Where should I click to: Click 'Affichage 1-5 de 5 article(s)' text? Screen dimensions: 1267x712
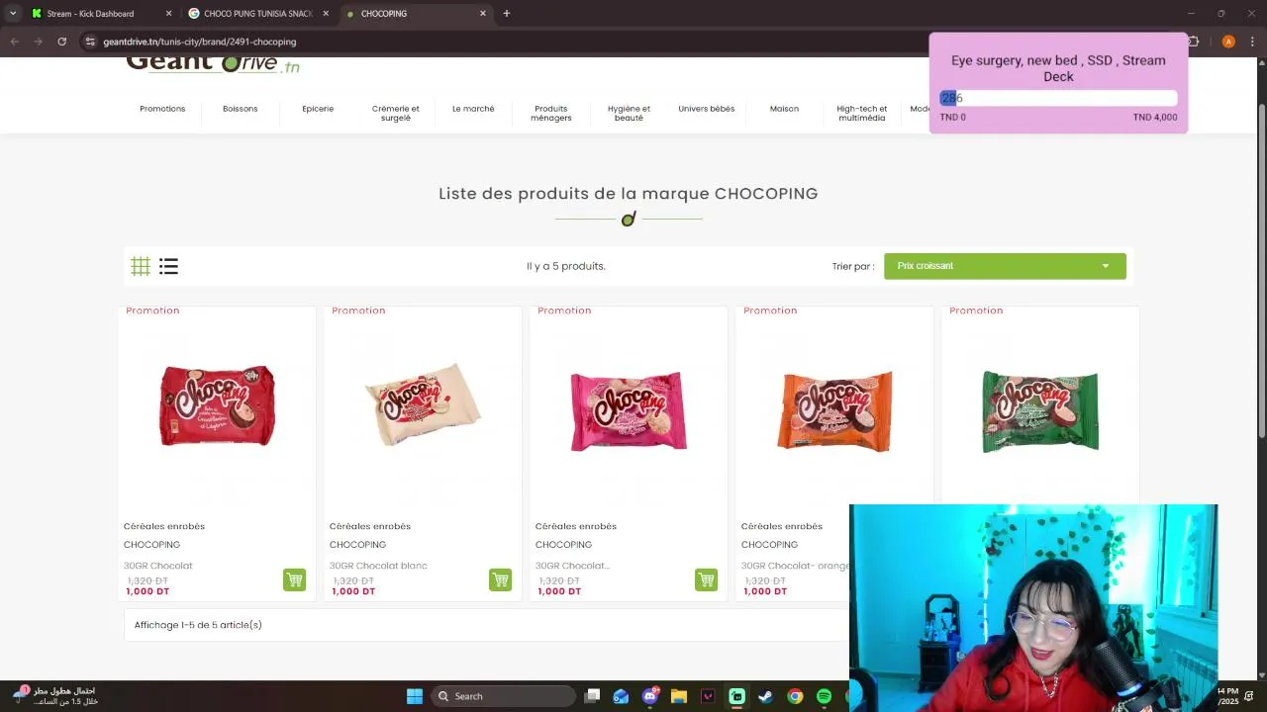[198, 625]
